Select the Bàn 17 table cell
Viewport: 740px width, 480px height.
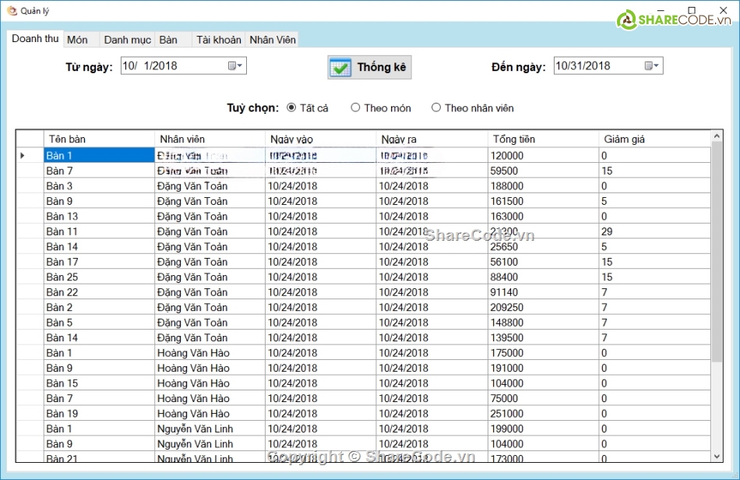pos(99,262)
